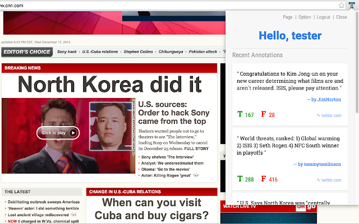Open Sony shelves 'The Interview' link
Screen dimensions: 359x224
click(x=167, y=157)
